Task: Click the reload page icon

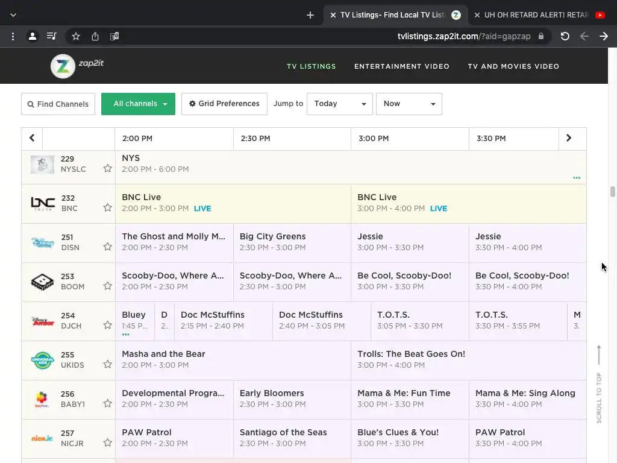Action: 565,37
